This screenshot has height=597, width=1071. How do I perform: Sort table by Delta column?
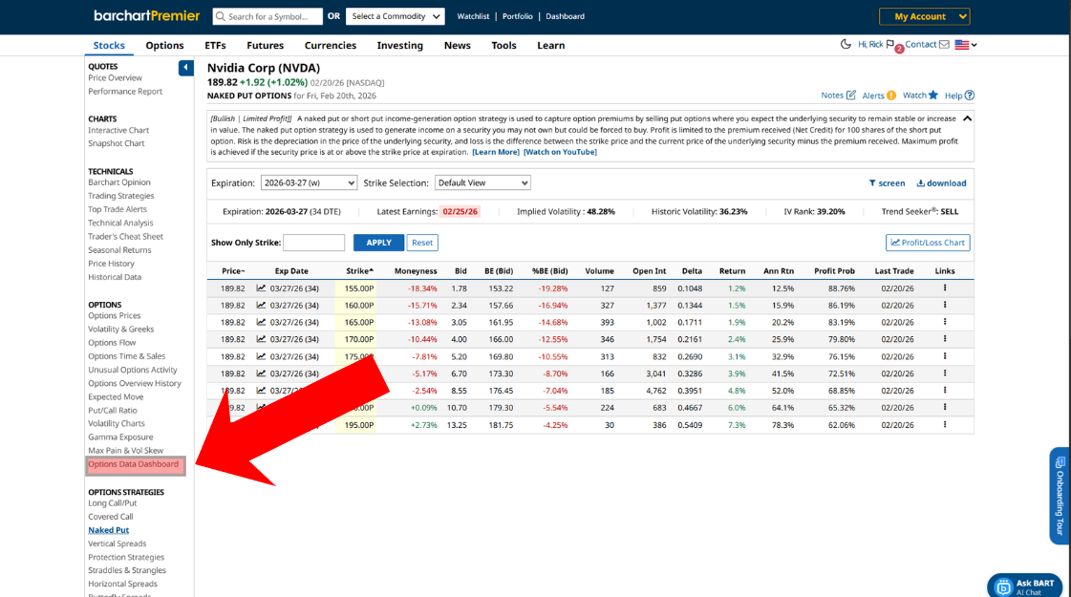click(692, 271)
